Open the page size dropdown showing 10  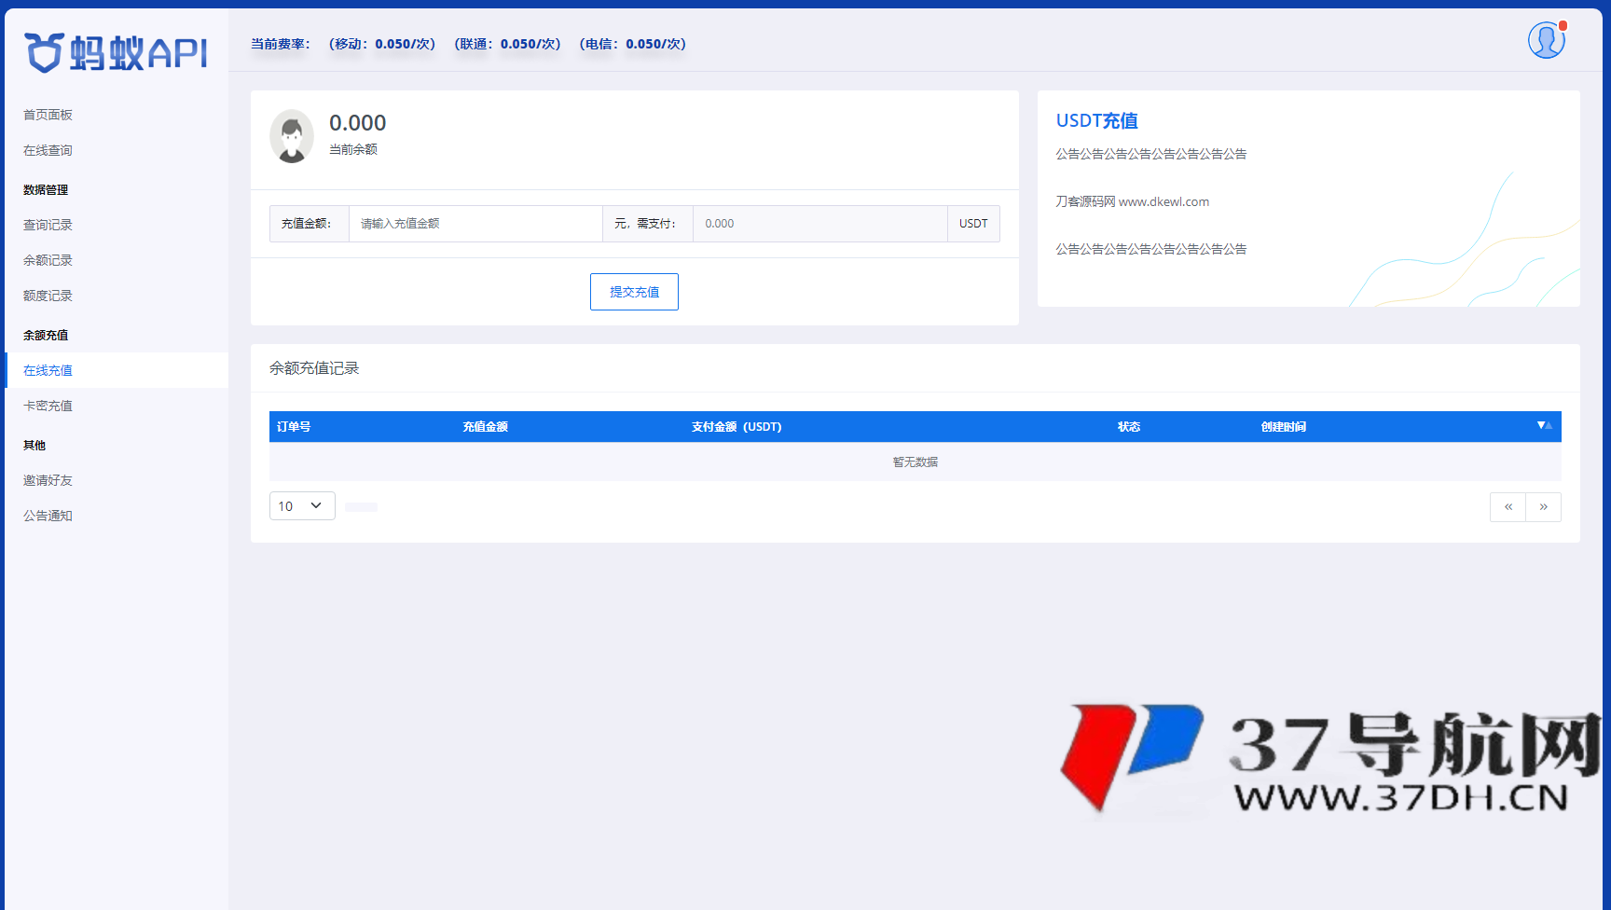point(301,505)
